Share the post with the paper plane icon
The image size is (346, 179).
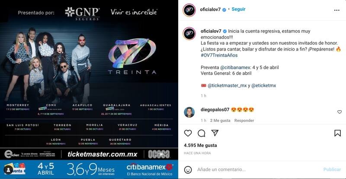pyautogui.click(x=215, y=133)
